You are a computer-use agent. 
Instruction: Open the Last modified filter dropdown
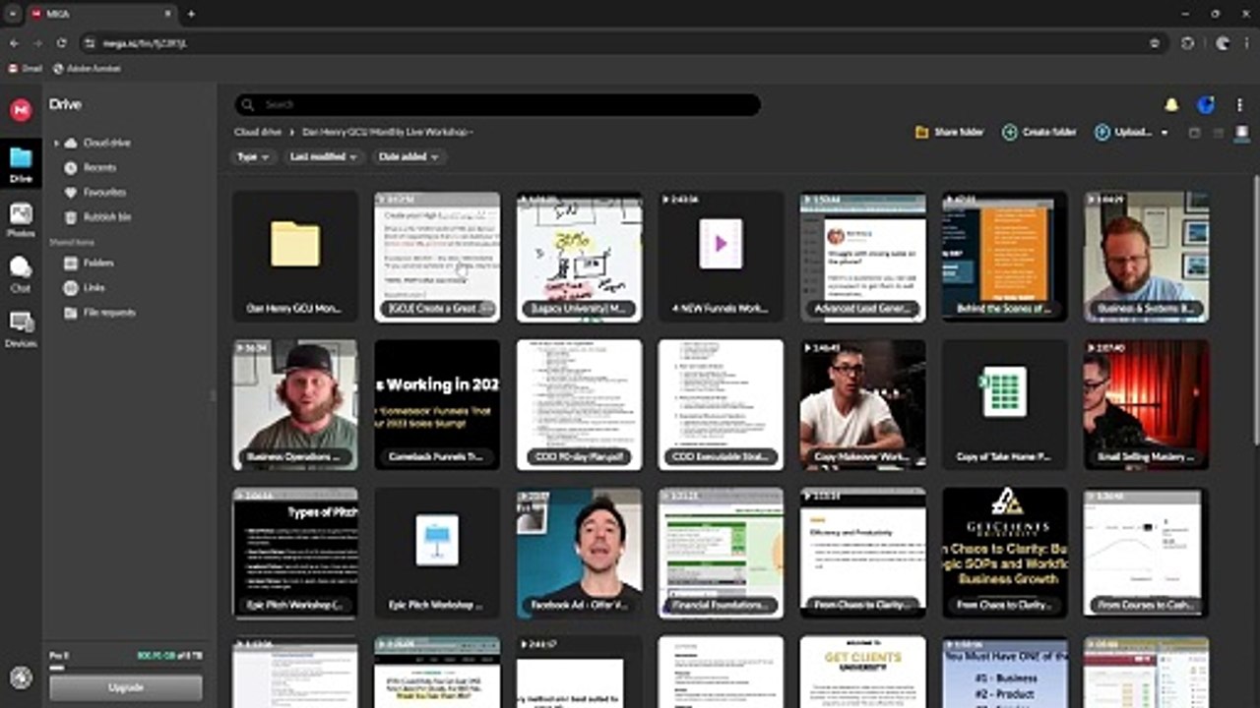324,156
